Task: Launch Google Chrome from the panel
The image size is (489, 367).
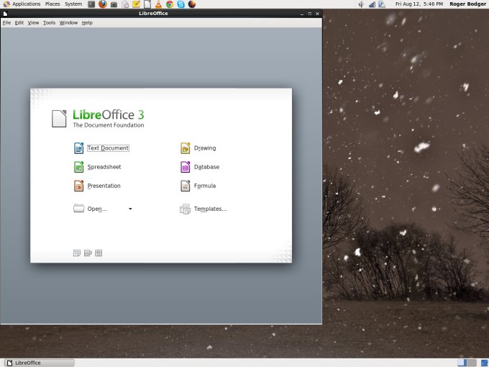Action: 170,4
